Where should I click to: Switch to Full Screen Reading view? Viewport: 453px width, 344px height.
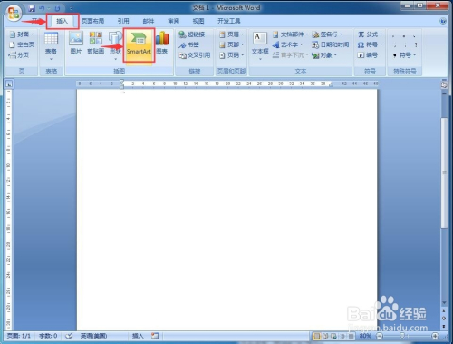325,336
